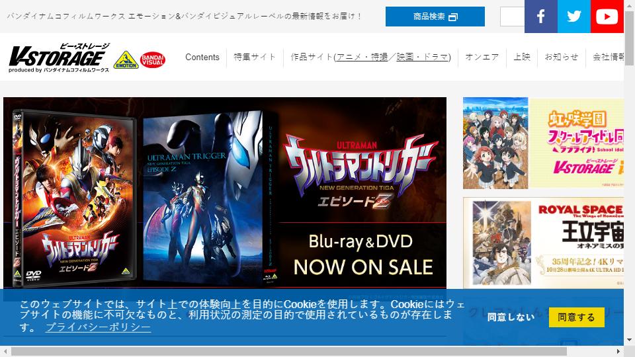The image size is (635, 357).
Task: Open the 上映 navigation item
Action: click(x=522, y=57)
